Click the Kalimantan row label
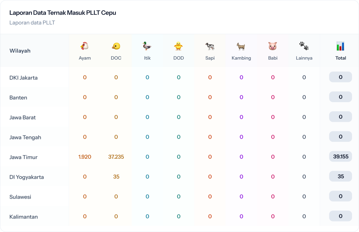The image size is (359, 232). (23, 217)
